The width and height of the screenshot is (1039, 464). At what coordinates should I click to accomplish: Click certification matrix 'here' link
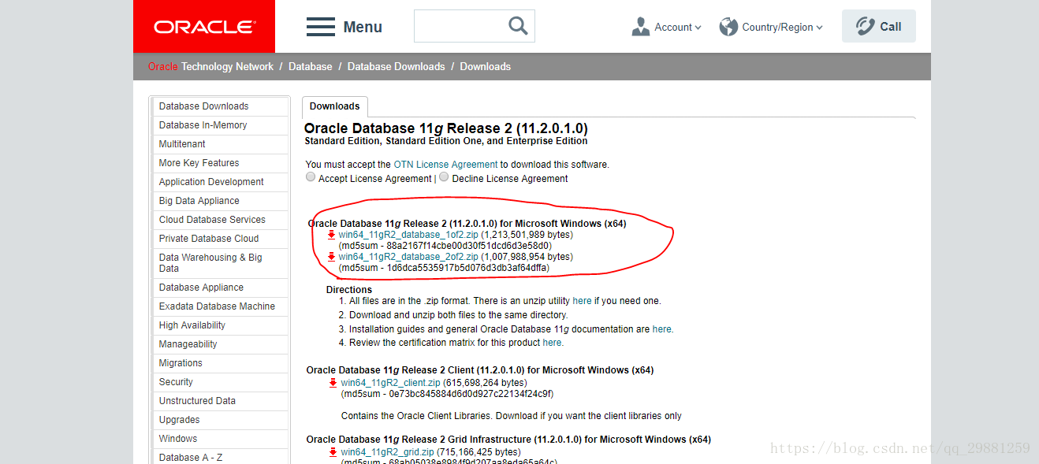click(553, 343)
